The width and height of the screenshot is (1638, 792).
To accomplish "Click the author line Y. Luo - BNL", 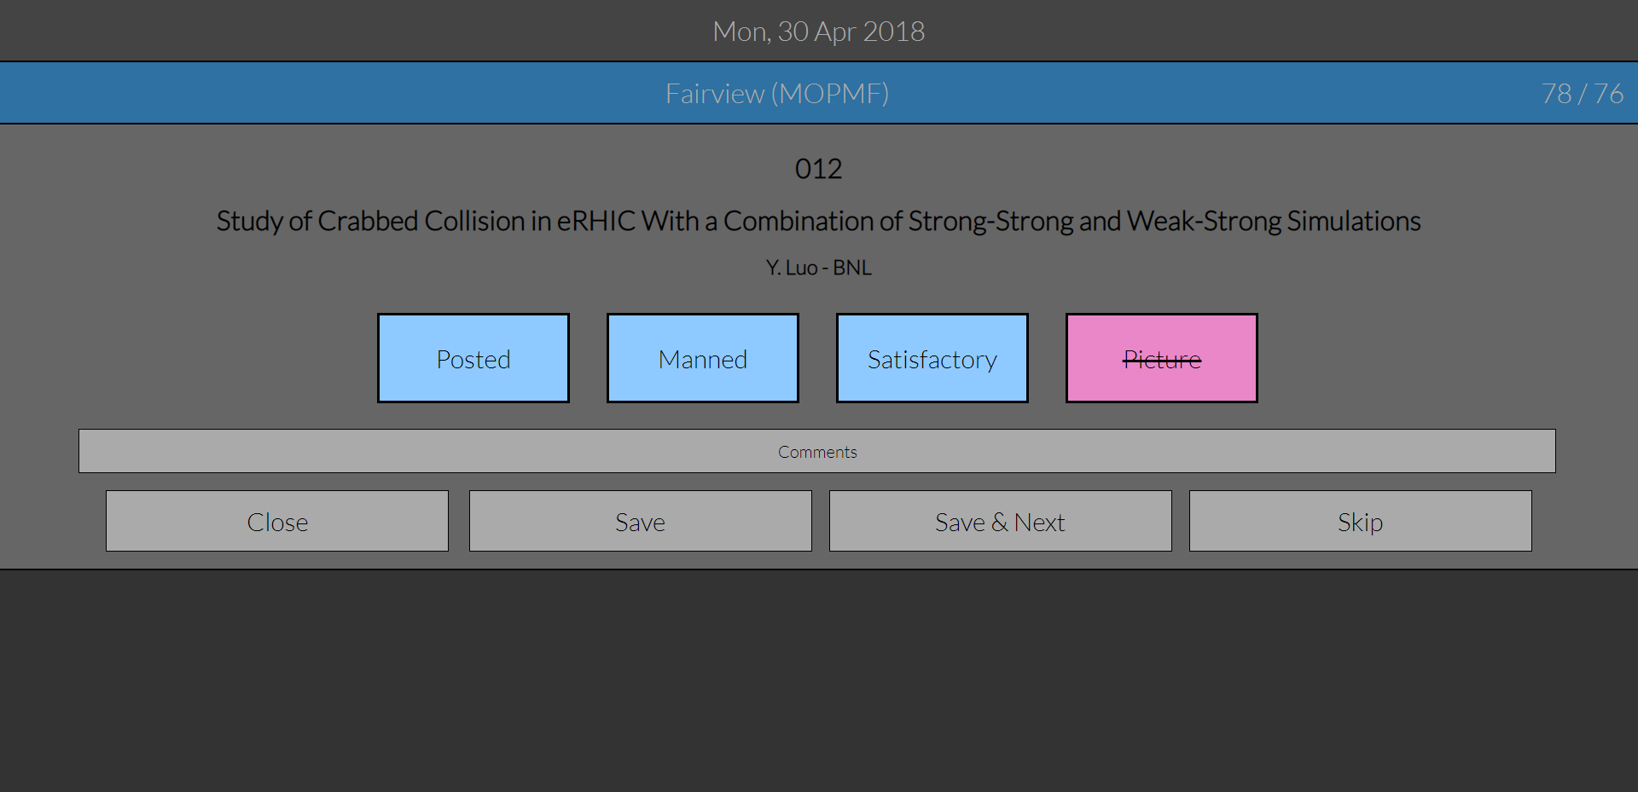I will coord(818,268).
